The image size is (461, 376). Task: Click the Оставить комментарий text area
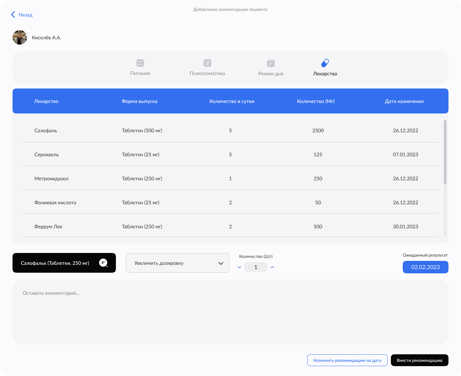[x=230, y=312]
